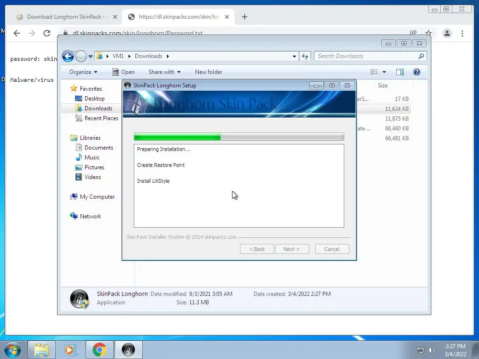Toggle the preview pane icon
The height and width of the screenshot is (359, 479).
click(x=400, y=72)
